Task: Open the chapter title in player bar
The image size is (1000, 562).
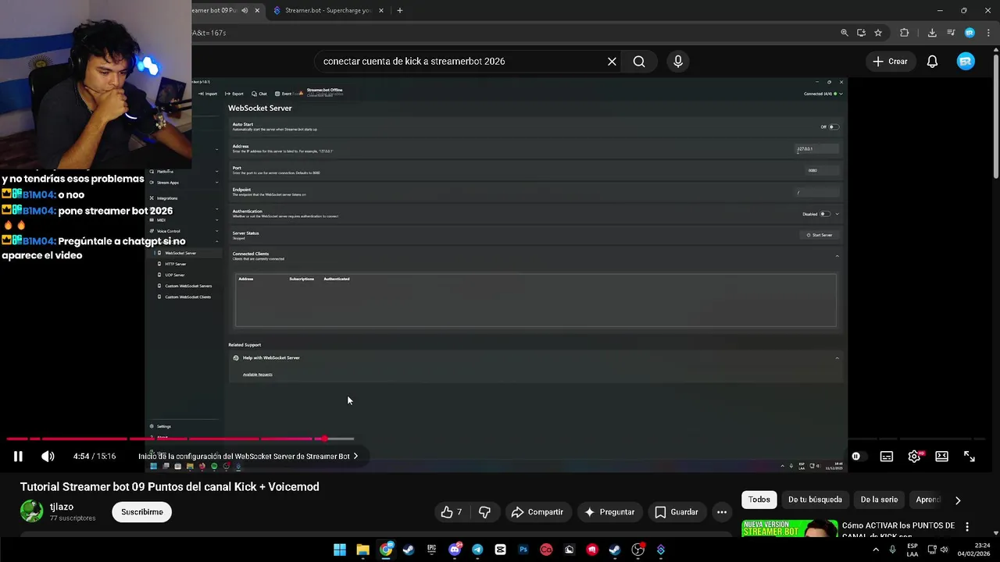Action: 248,457
